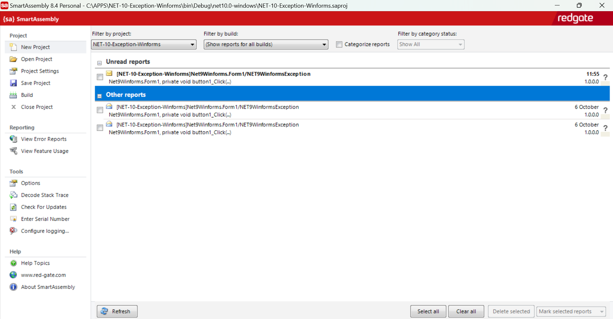Open the Filter by build dropdown
613x319 pixels.
(x=266, y=44)
